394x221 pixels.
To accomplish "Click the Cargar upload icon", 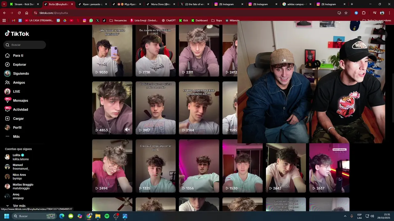I will (x=7, y=118).
